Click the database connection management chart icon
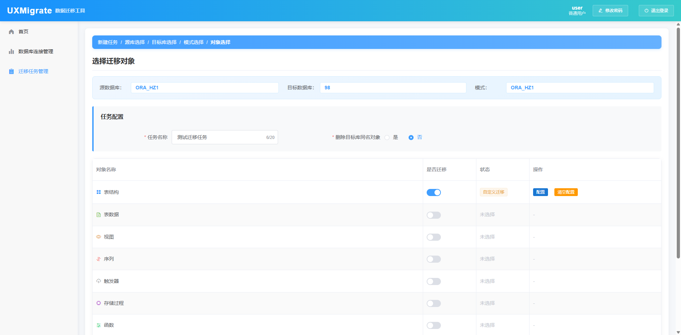This screenshot has width=681, height=335. coord(11,51)
